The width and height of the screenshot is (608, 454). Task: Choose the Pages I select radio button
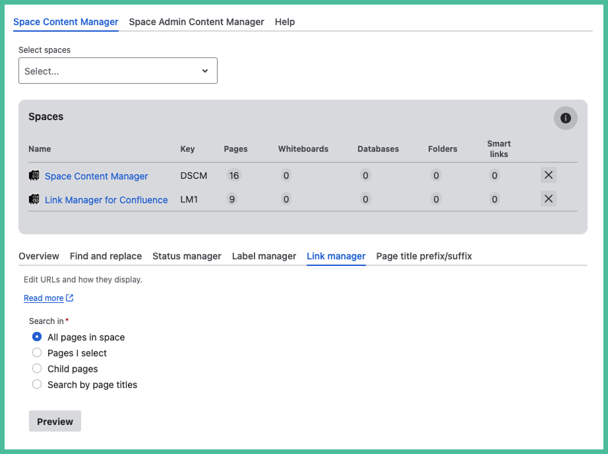click(x=37, y=353)
